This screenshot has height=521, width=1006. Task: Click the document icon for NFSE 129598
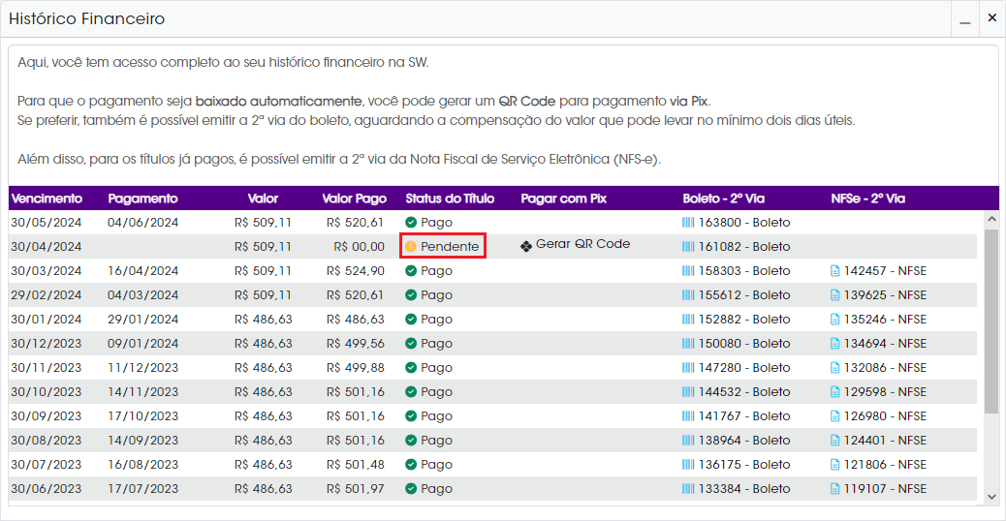(834, 392)
